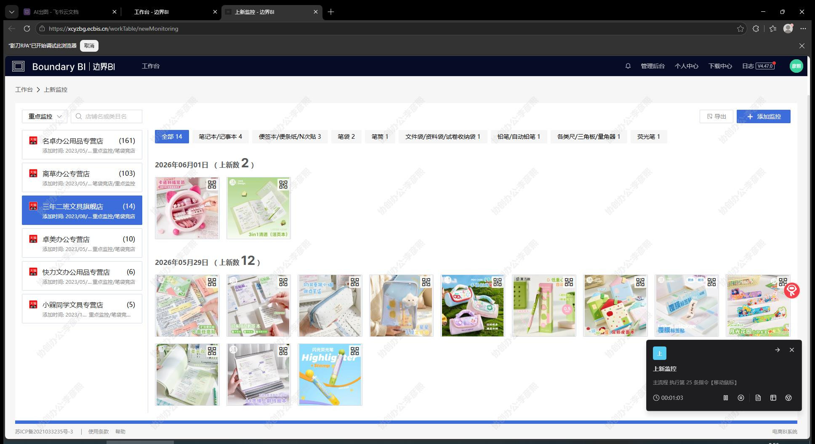This screenshot has width=815, height=444.
Task: Open the data table icon in RPA panel
Action: [773, 398]
